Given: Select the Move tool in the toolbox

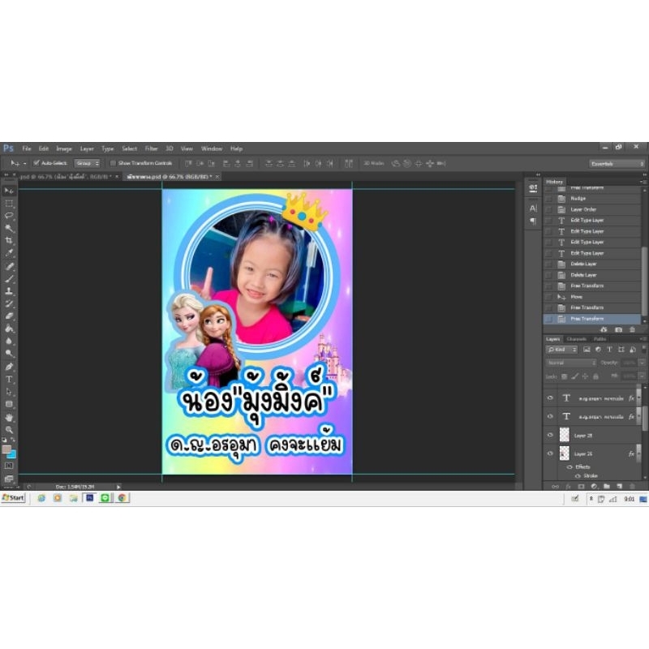Looking at the screenshot, I should (9, 191).
